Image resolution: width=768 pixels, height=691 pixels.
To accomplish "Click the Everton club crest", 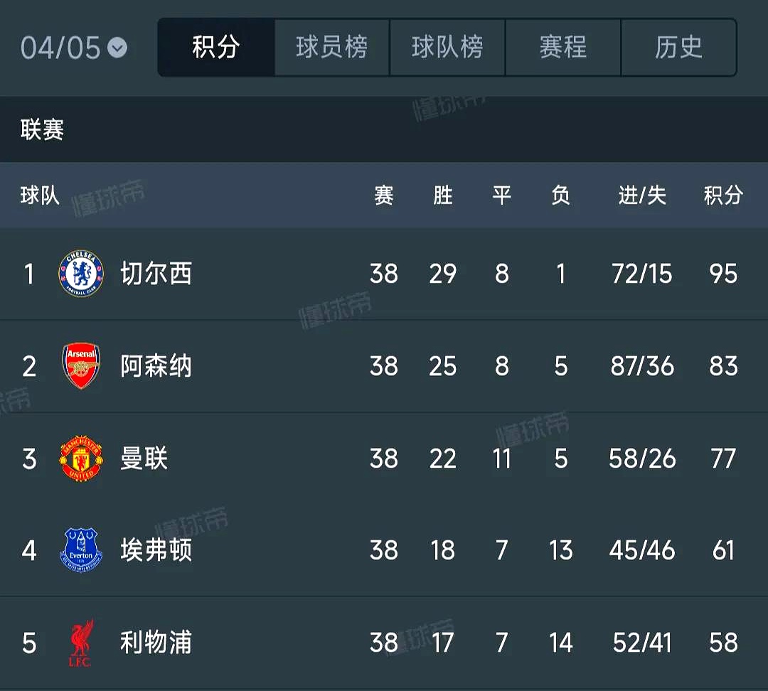I will click(81, 550).
